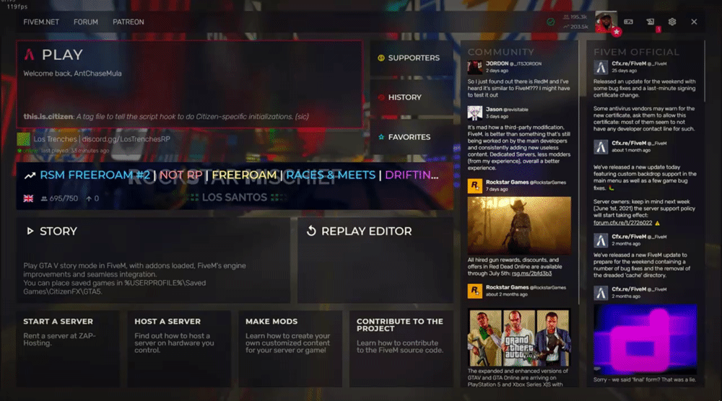Click the PLAY panel
Viewport: 722px width, 401px height.
point(189,84)
